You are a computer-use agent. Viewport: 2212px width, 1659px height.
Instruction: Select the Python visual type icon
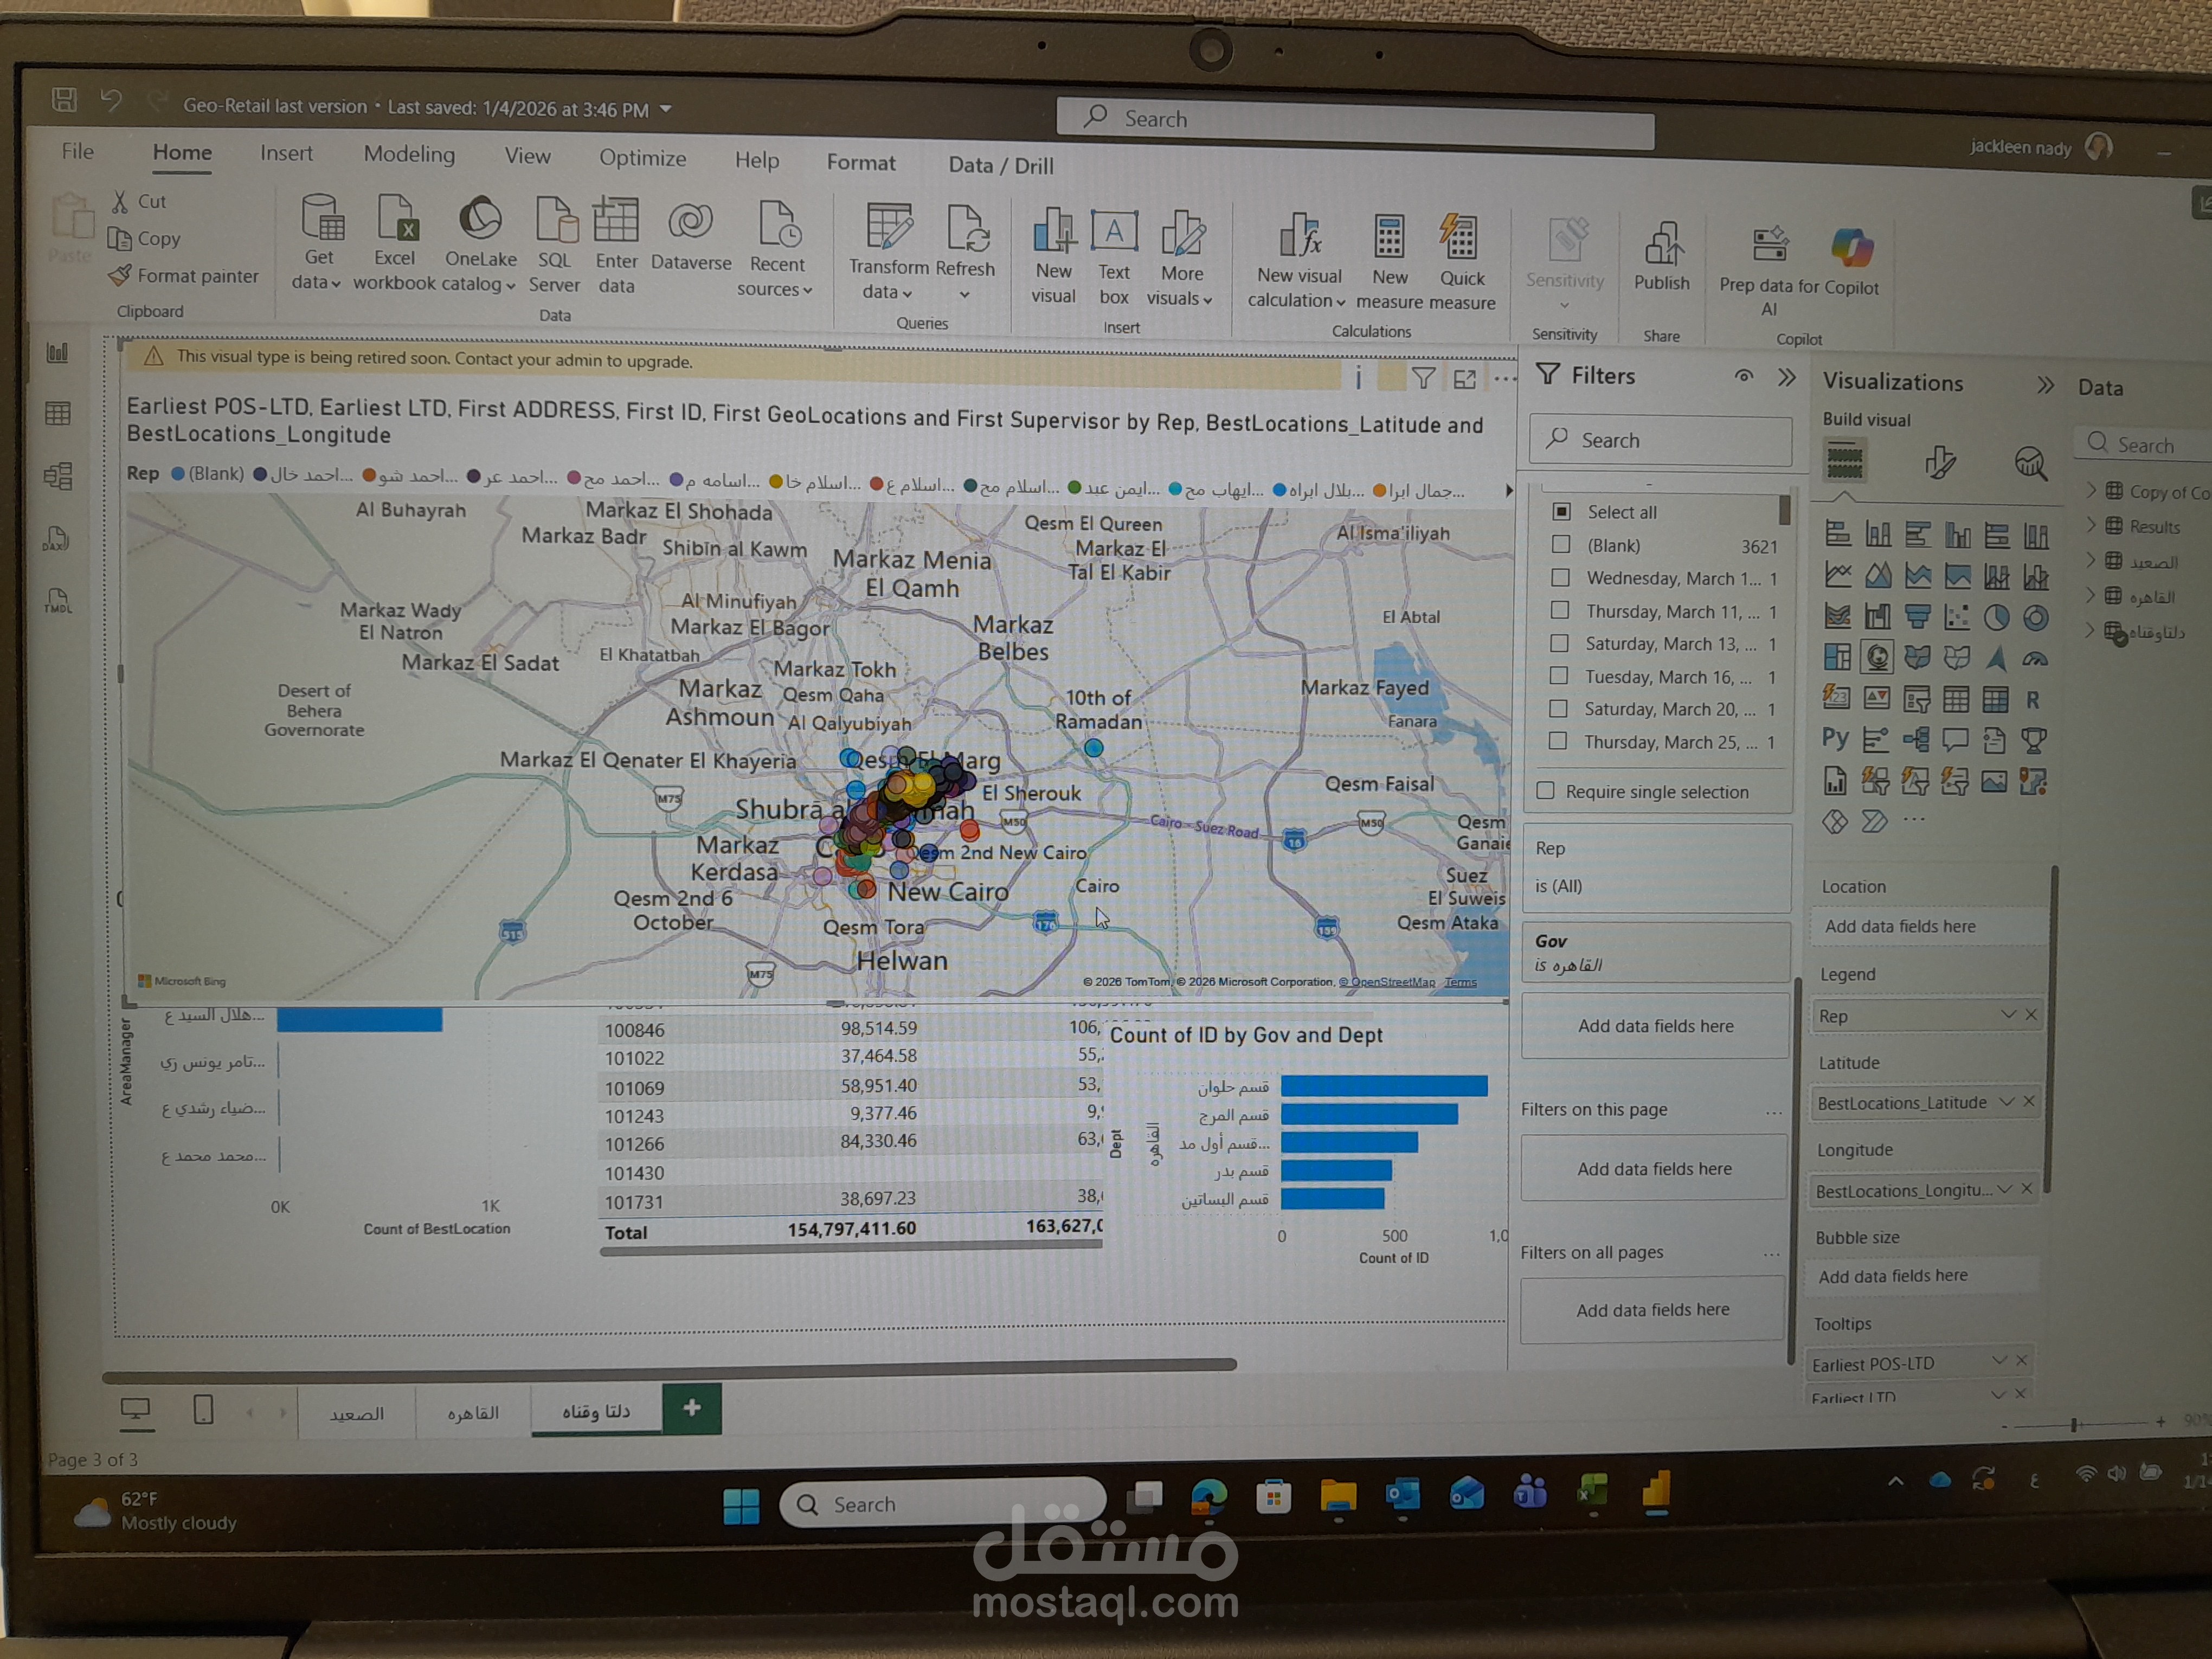click(x=1835, y=738)
